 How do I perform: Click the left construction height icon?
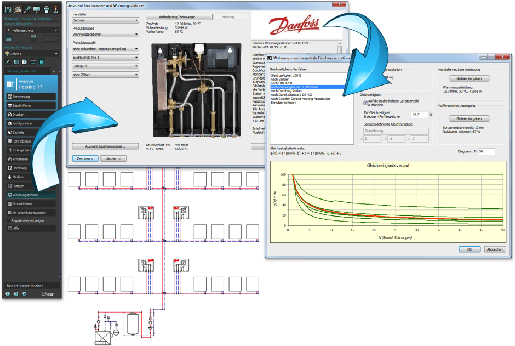pyautogui.click(x=9, y=38)
